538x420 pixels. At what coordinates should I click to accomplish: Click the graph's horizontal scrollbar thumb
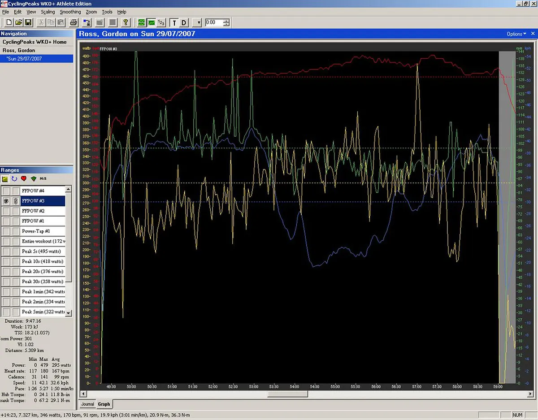[x=288, y=394]
